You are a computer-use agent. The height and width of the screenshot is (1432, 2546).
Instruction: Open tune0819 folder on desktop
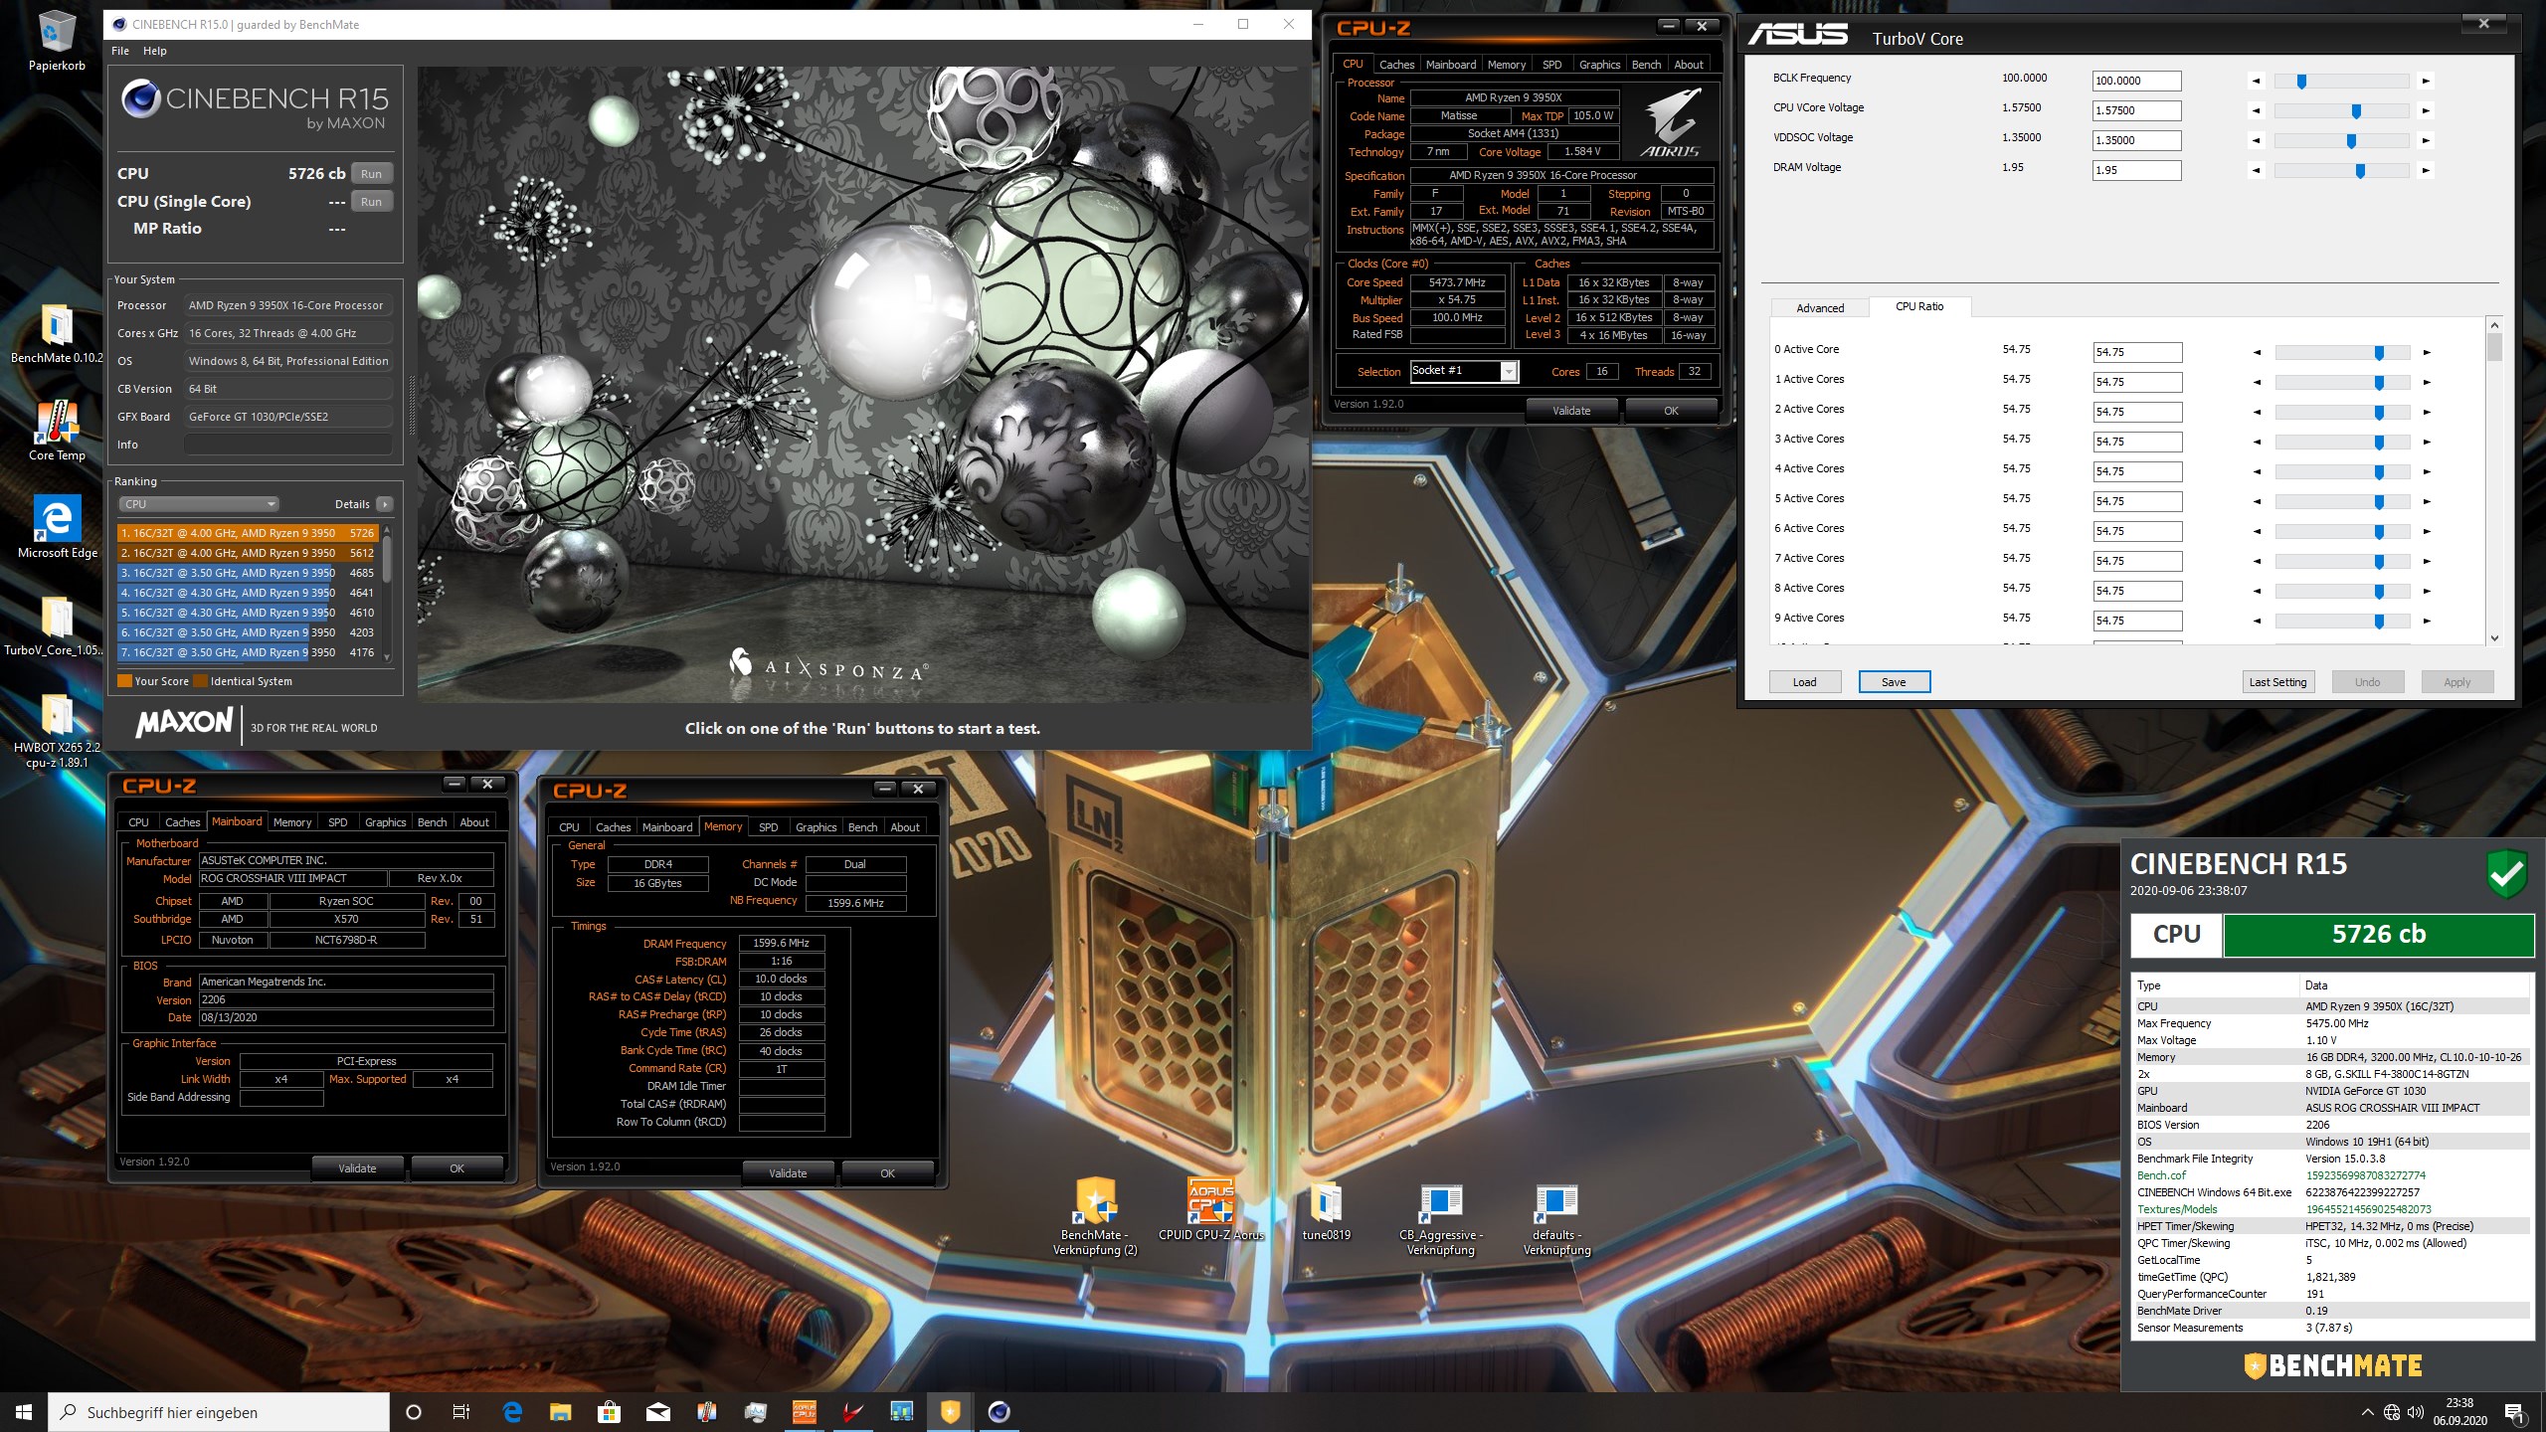coord(1326,1209)
